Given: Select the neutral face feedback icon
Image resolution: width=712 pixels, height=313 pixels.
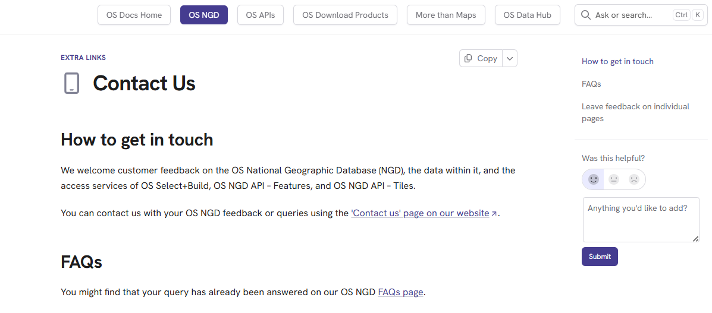Looking at the screenshot, I should 614,179.
